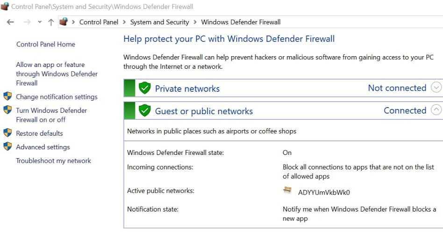The height and width of the screenshot is (234, 443).
Task: Click the Windows Defender Firewall breadcrumb
Action: coord(241,22)
